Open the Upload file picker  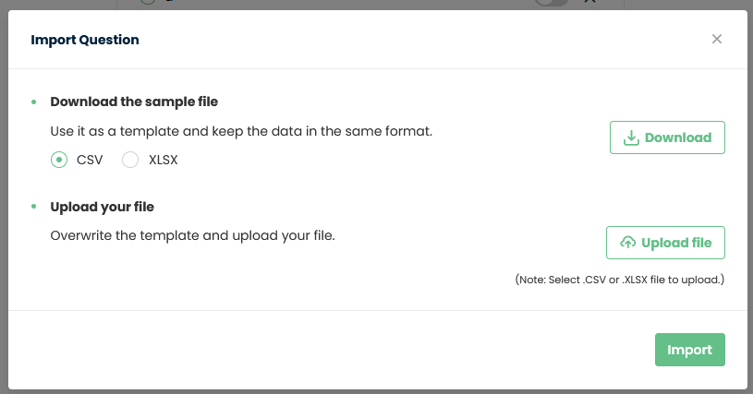[x=665, y=243]
